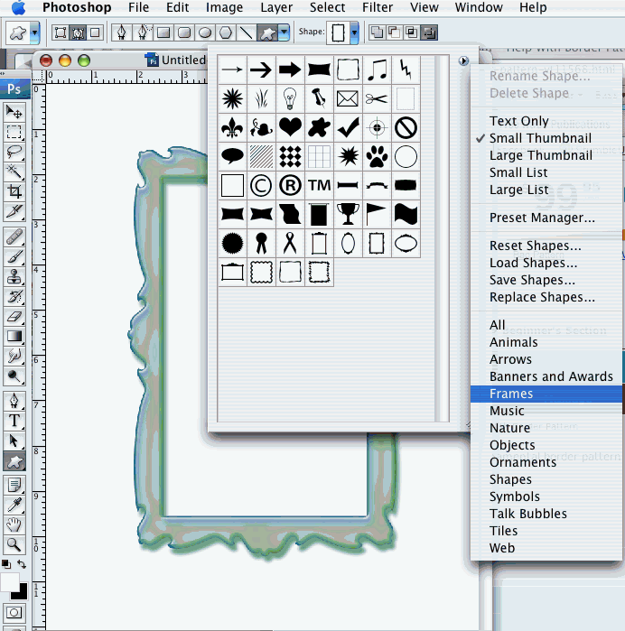Switch to Large Thumbnail view
The height and width of the screenshot is (631, 625).
540,155
